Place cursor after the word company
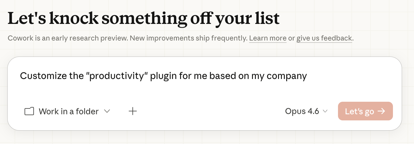This screenshot has height=144, width=414. pyautogui.click(x=307, y=76)
